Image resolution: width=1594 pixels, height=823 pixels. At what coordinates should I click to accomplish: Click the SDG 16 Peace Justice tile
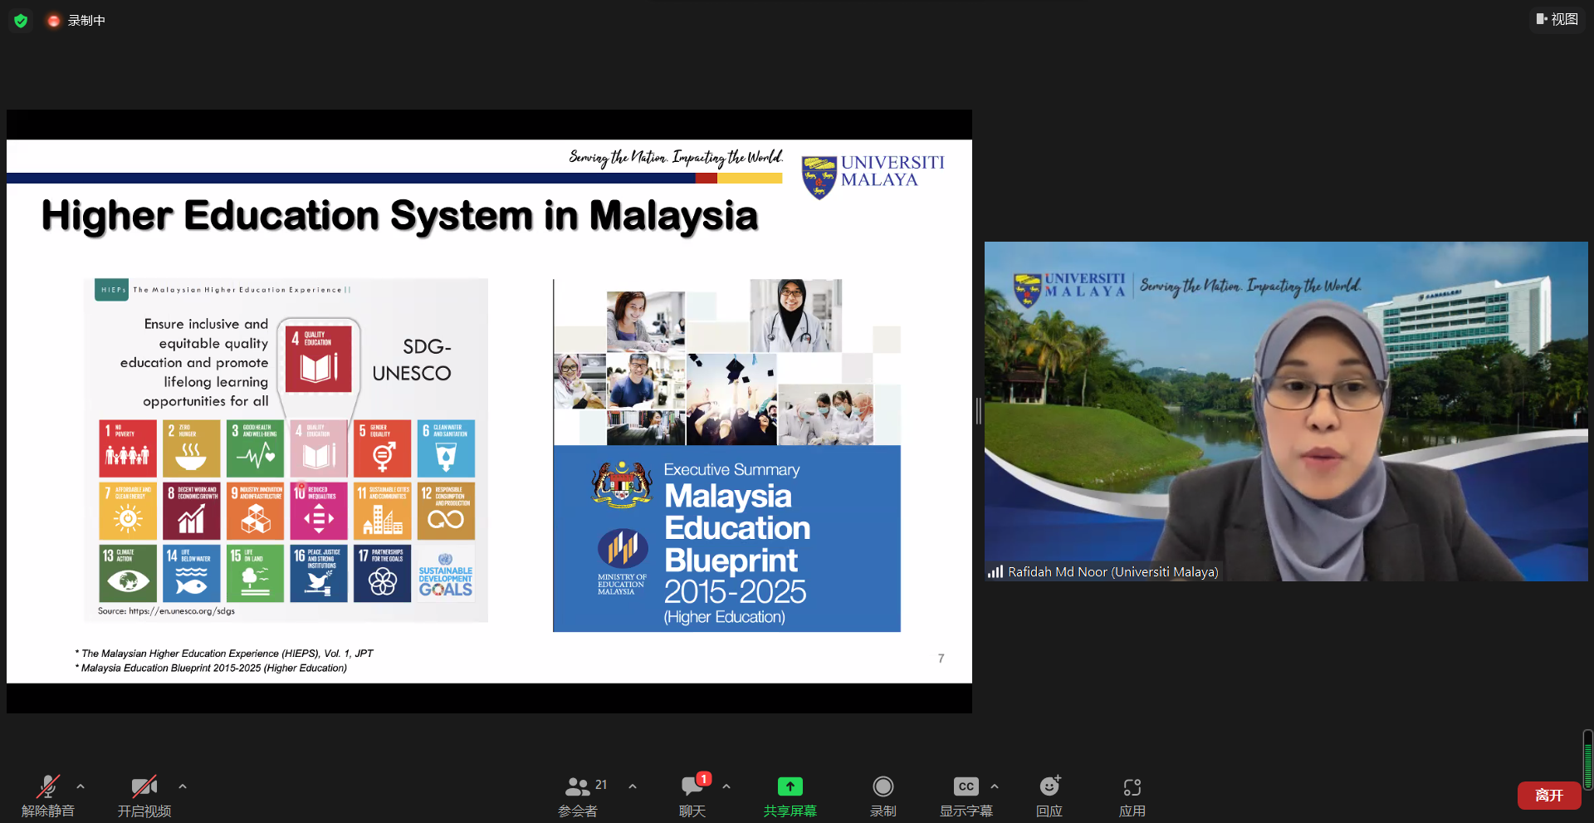click(x=319, y=573)
